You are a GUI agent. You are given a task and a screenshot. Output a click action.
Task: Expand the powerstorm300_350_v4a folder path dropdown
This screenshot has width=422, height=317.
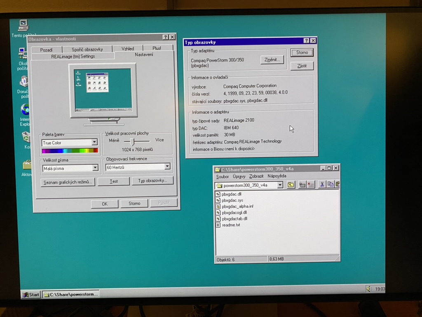280,185
